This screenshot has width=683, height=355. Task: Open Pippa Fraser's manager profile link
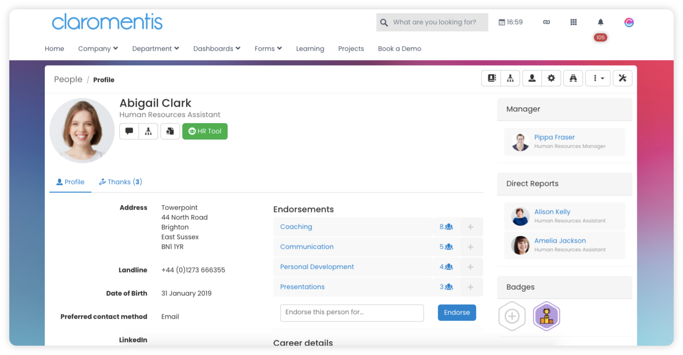[554, 137]
